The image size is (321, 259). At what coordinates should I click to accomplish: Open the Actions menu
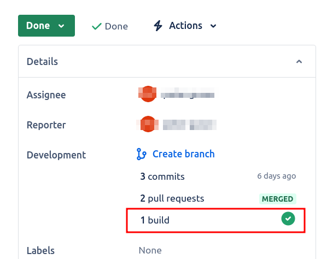(x=185, y=26)
